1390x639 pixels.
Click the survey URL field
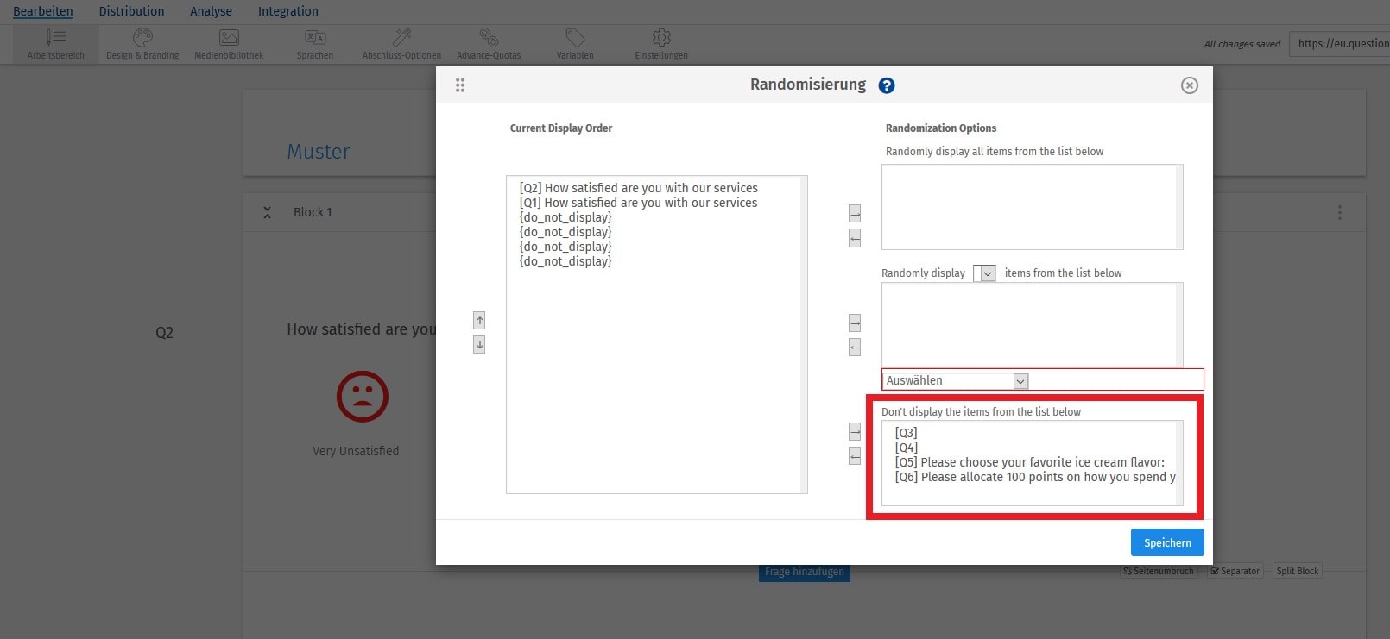1339,44
